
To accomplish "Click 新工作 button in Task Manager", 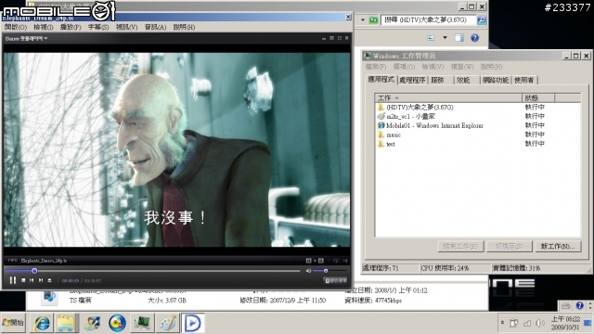I will click(558, 247).
